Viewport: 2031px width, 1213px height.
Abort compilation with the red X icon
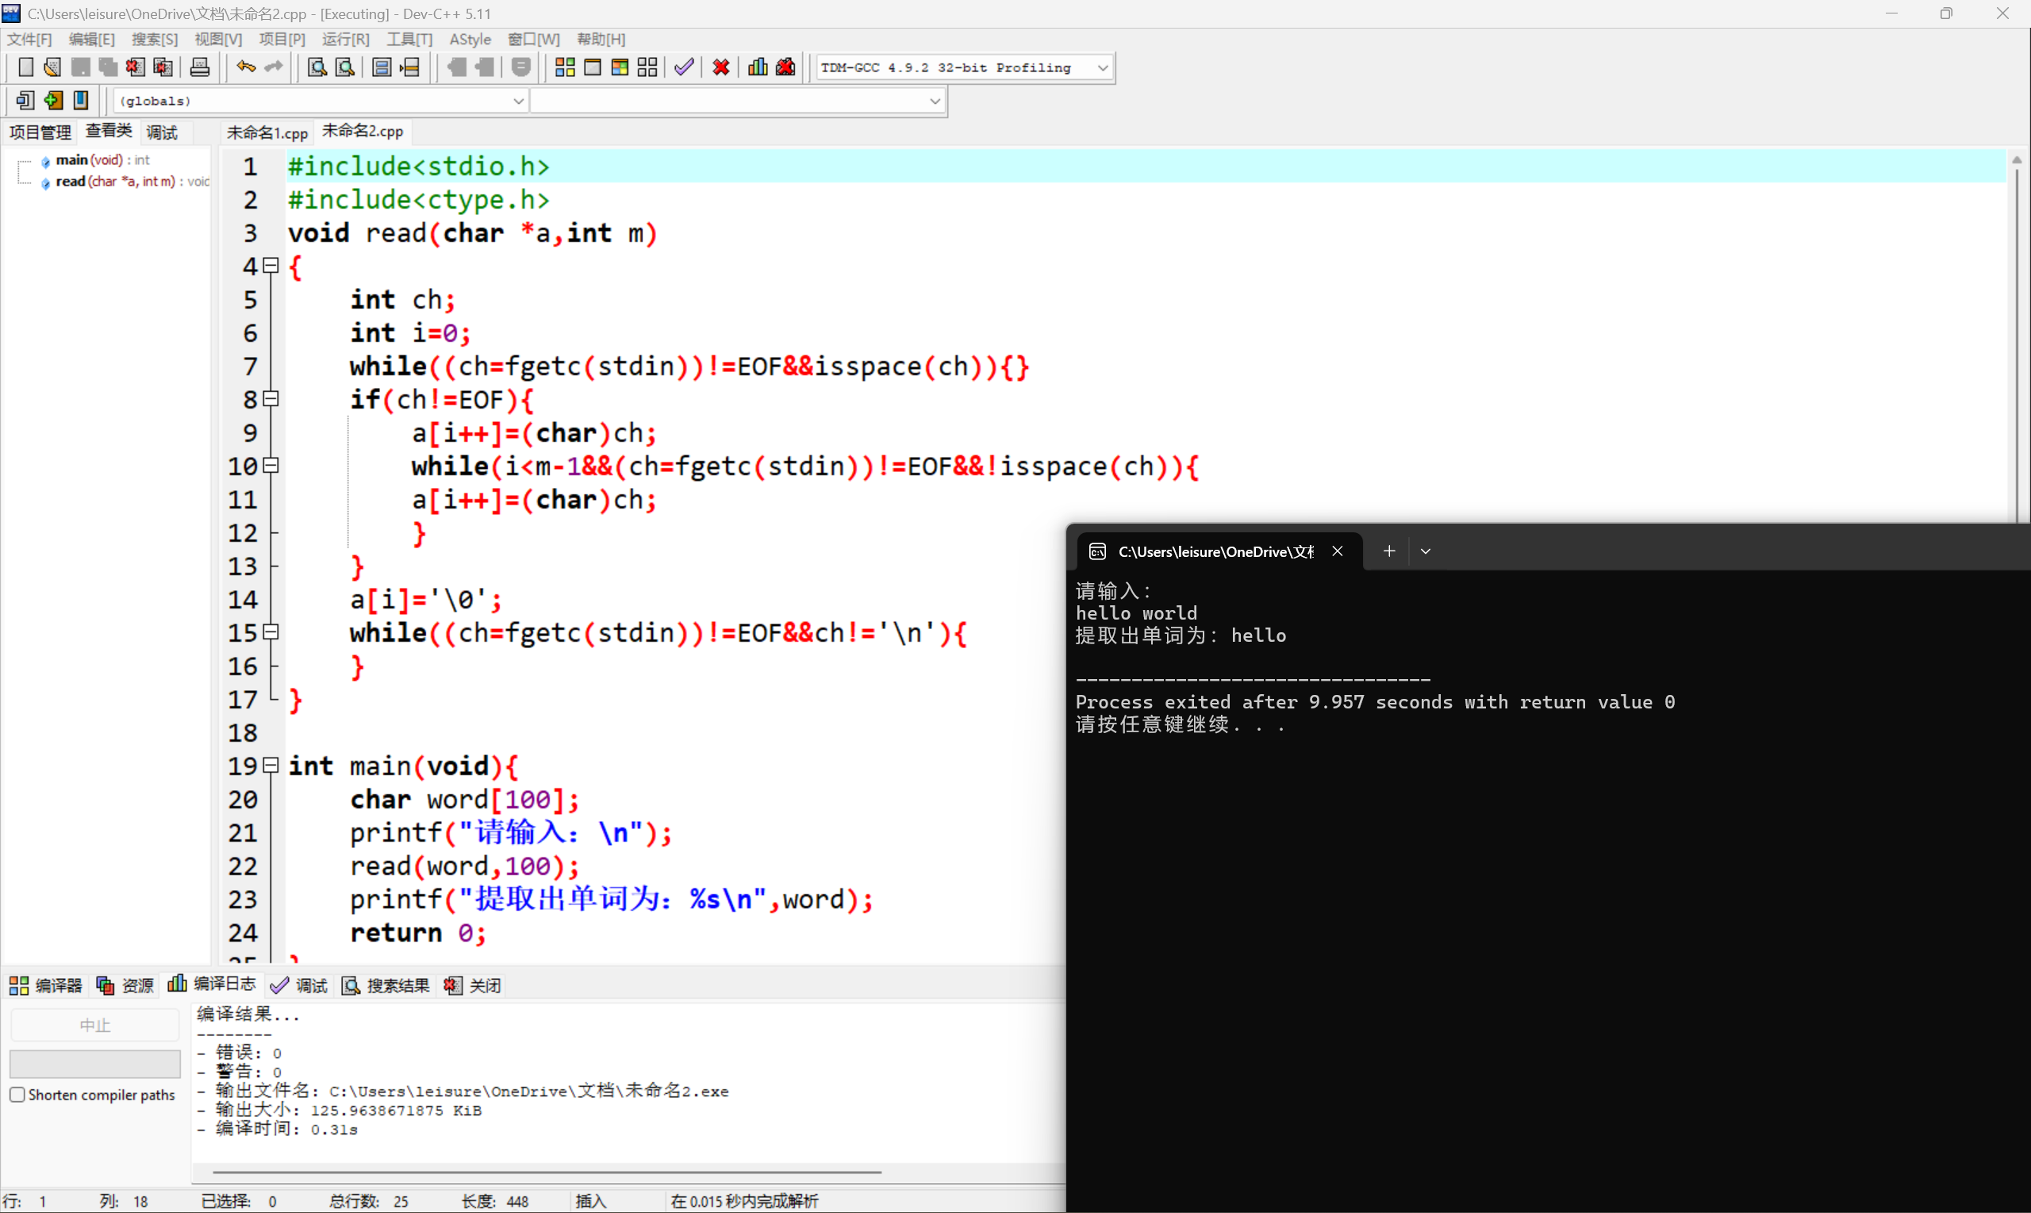pos(720,67)
